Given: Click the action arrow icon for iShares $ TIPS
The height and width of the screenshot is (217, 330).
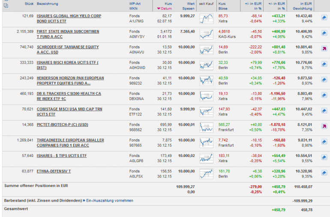Looking at the screenshot, I should point(324,157).
